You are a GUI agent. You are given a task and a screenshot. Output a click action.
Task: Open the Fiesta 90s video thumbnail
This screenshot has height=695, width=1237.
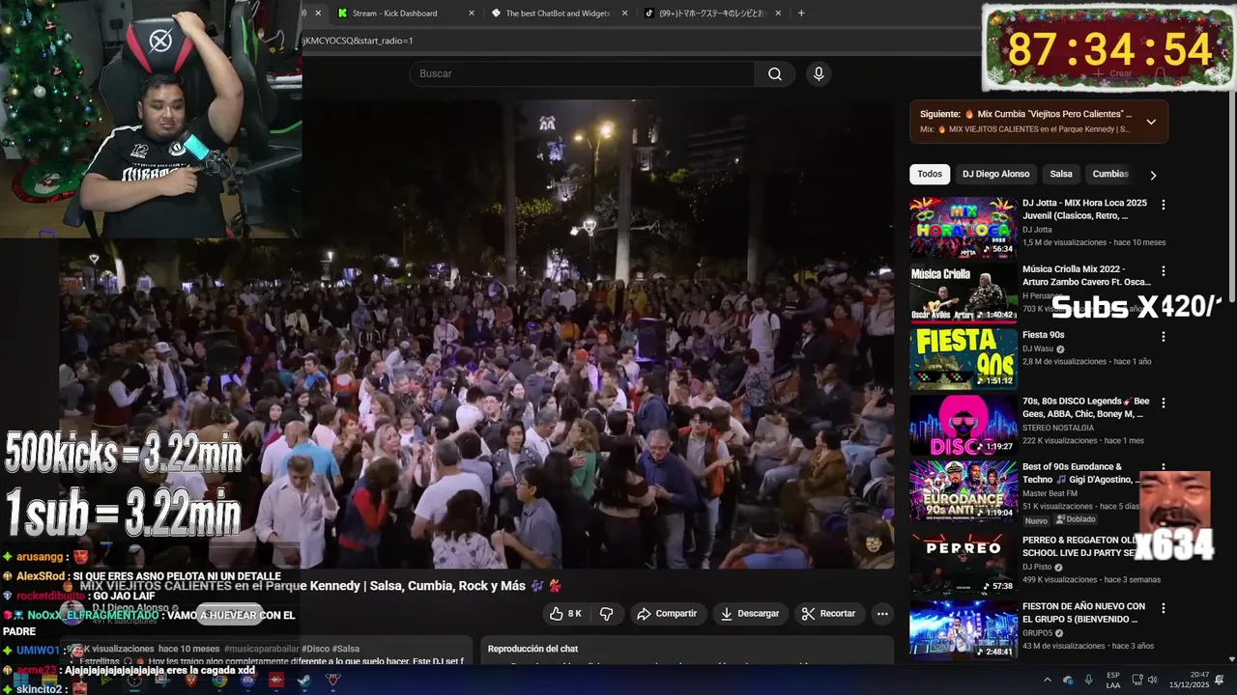963,359
